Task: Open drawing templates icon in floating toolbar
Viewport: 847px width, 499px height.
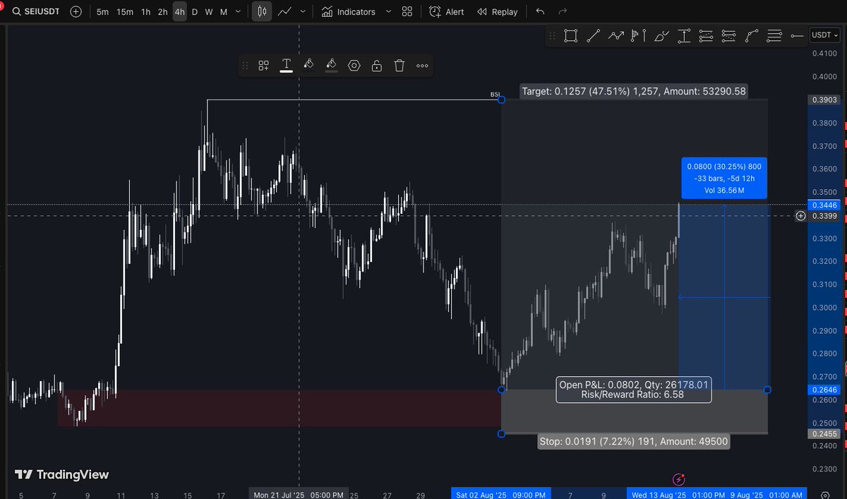Action: point(263,66)
